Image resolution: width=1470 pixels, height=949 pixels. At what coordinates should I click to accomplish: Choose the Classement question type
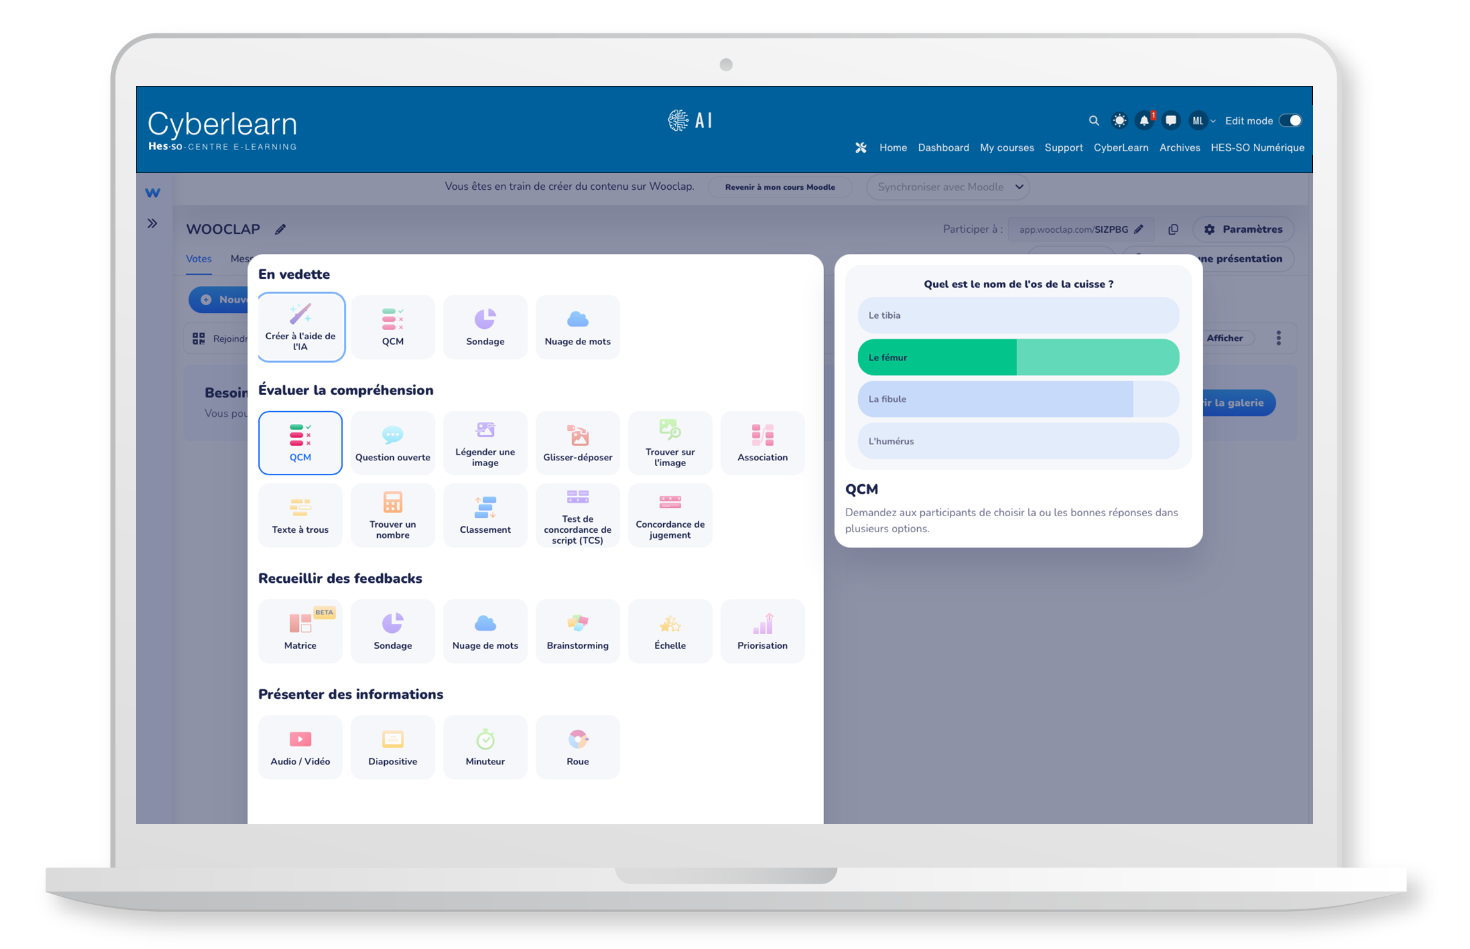coord(485,516)
